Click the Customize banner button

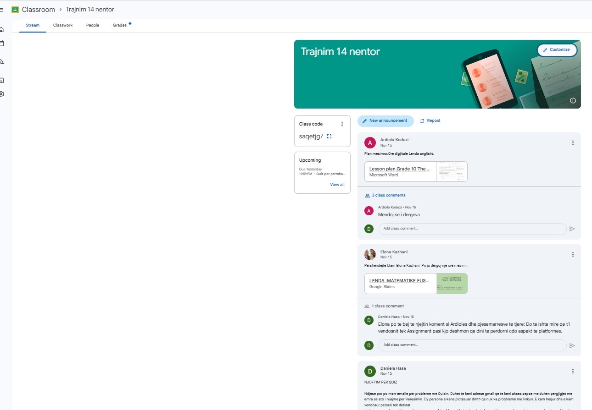point(557,50)
